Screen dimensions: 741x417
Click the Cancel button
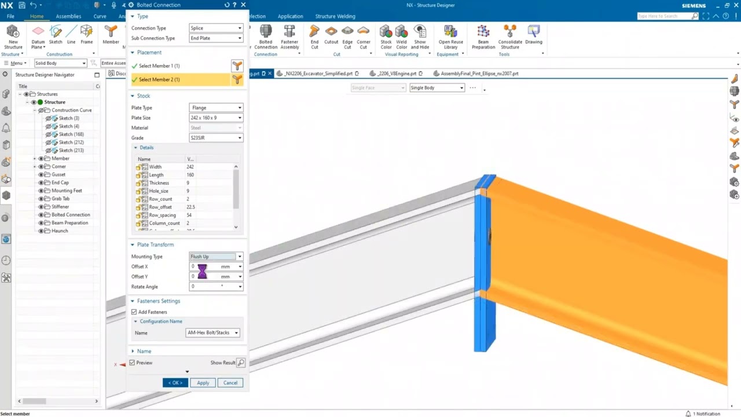coord(230,383)
